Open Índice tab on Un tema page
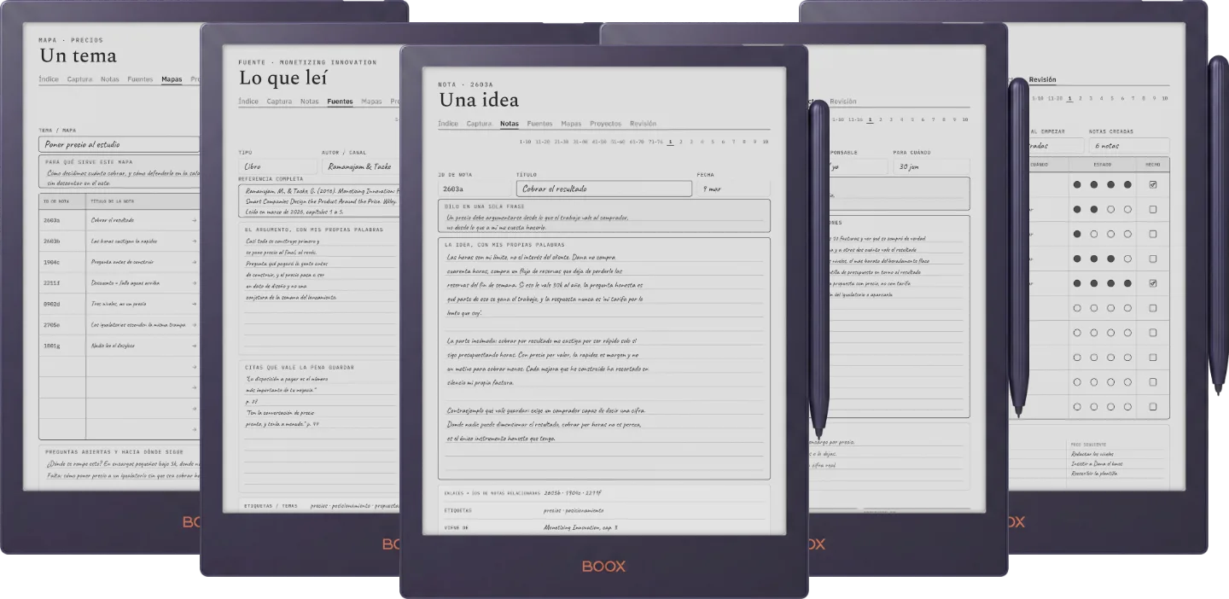The width and height of the screenshot is (1229, 599). (49, 79)
